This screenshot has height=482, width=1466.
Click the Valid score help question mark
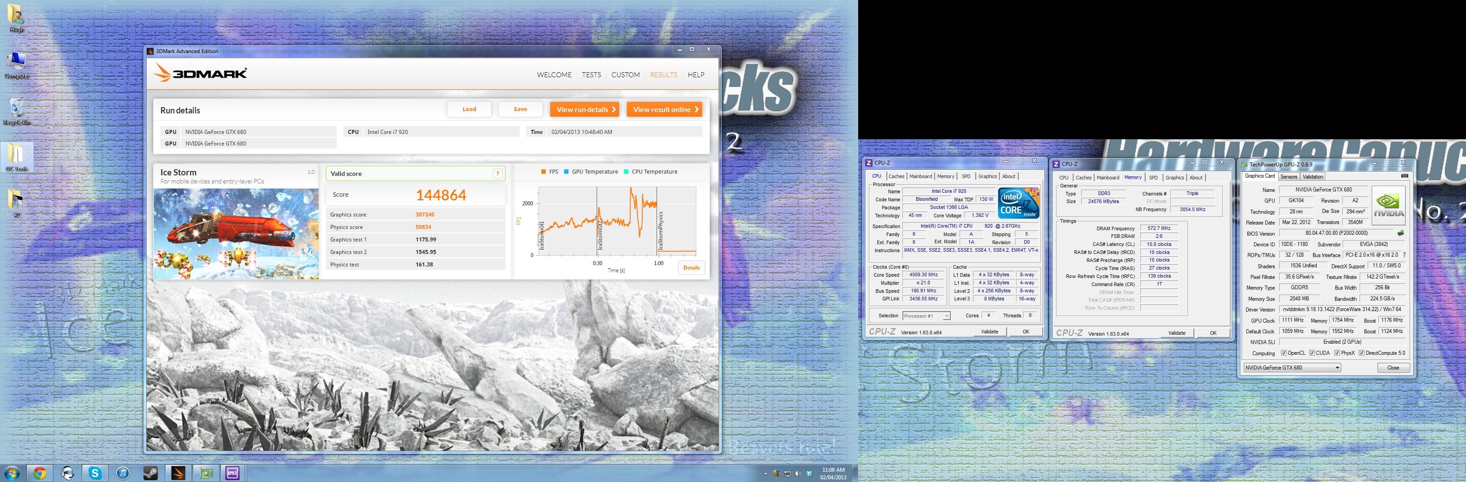tap(497, 173)
